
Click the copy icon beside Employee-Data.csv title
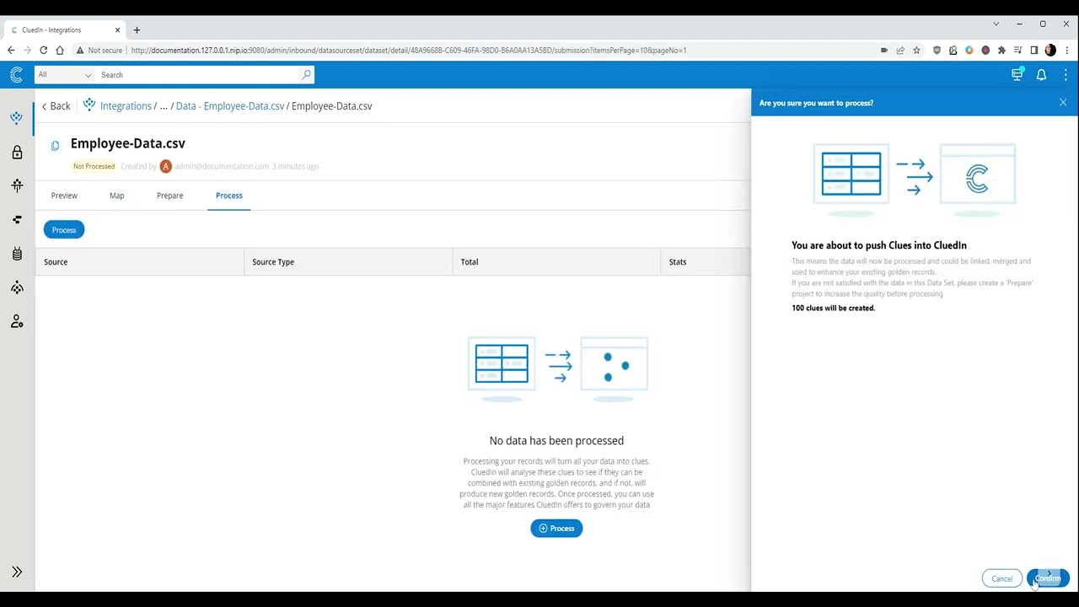[x=55, y=146]
